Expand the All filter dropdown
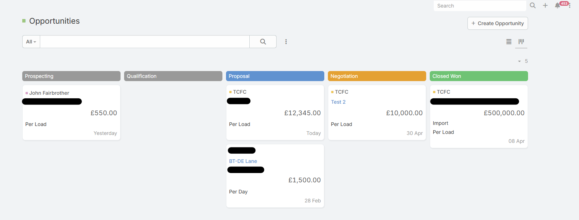The image size is (579, 220). coord(31,42)
